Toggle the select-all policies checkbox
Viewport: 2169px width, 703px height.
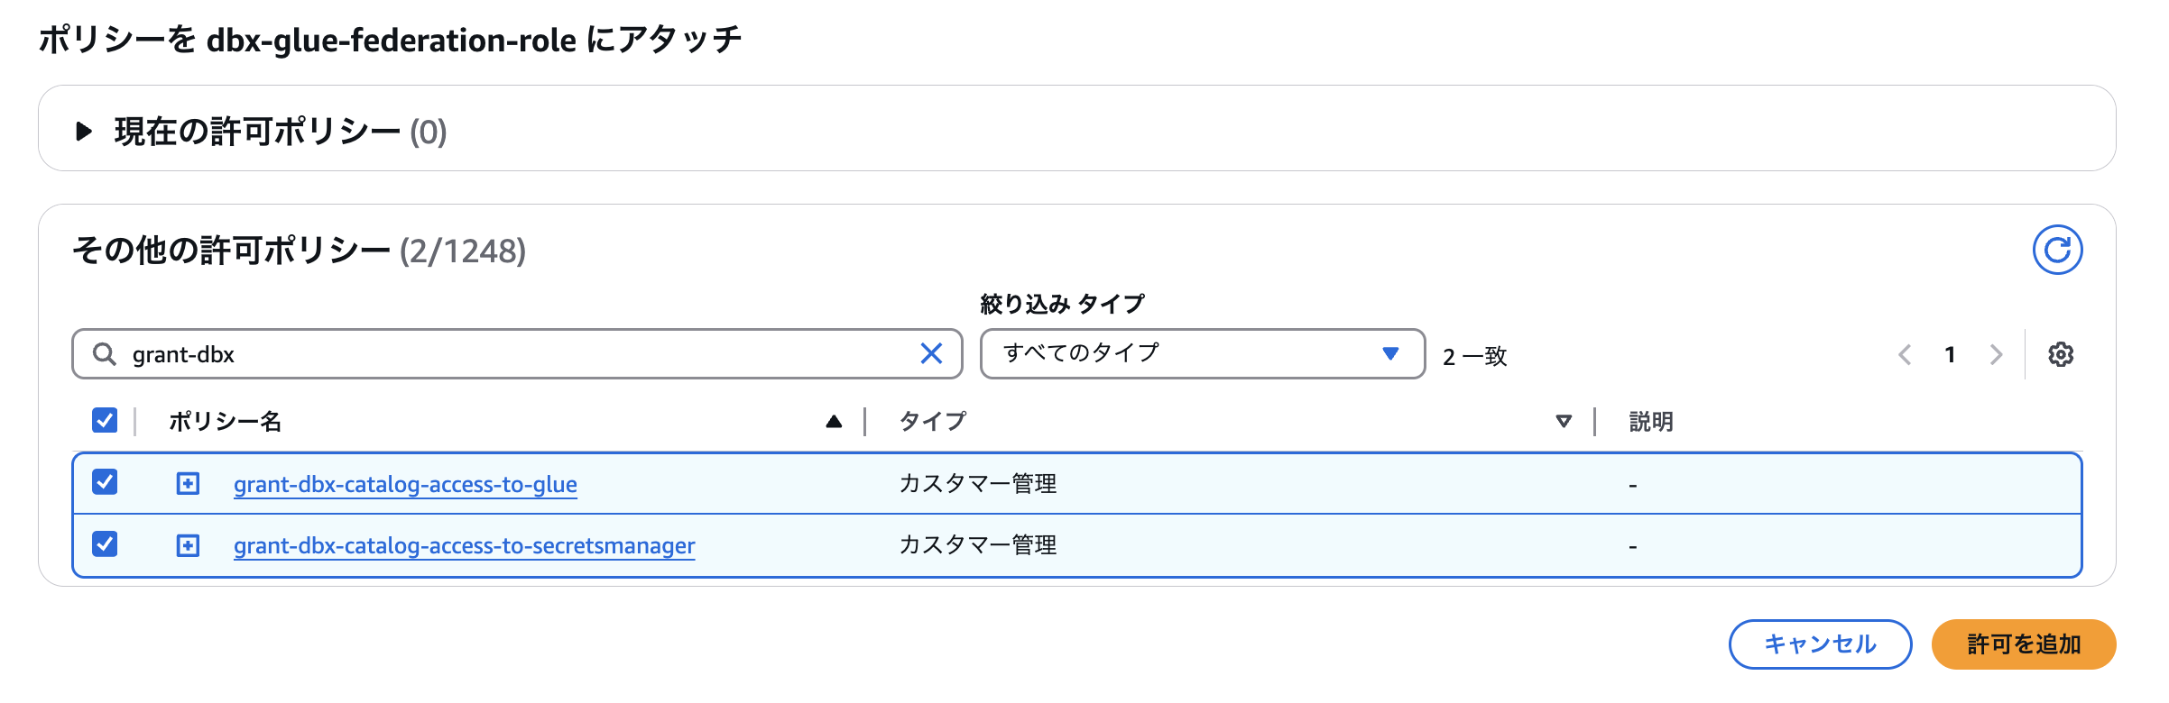[105, 420]
